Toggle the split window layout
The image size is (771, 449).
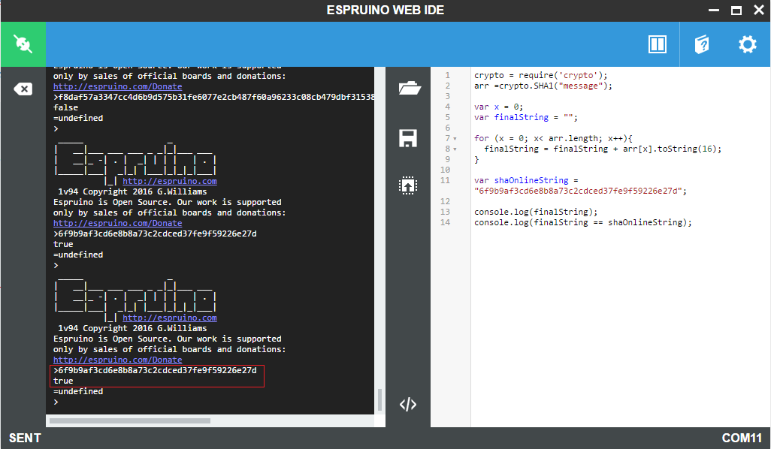(x=657, y=44)
